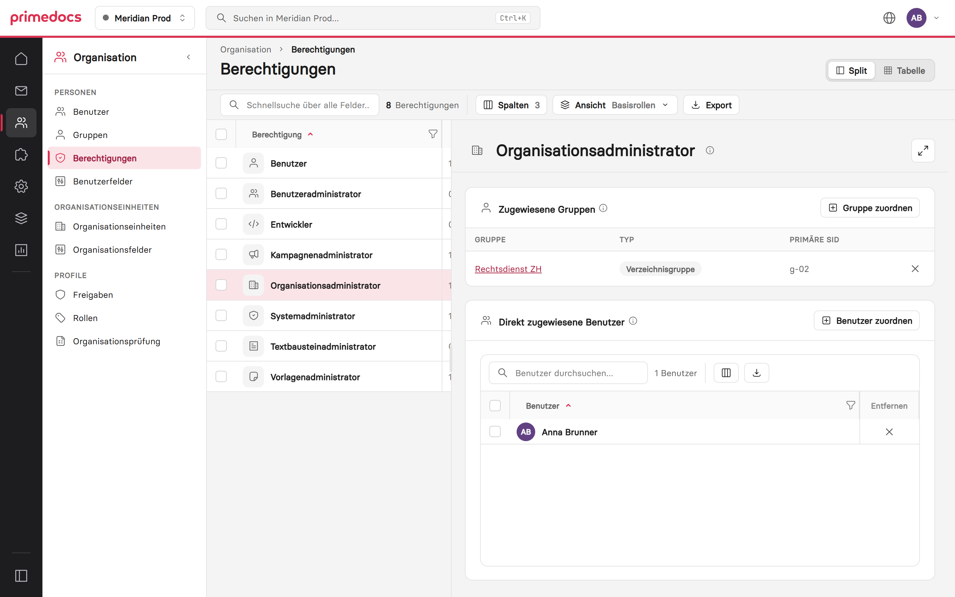Click the info icon next to Organisationsadministrator title
955x597 pixels.
tap(710, 151)
